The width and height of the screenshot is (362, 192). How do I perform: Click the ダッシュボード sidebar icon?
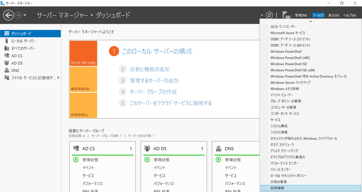point(7,33)
